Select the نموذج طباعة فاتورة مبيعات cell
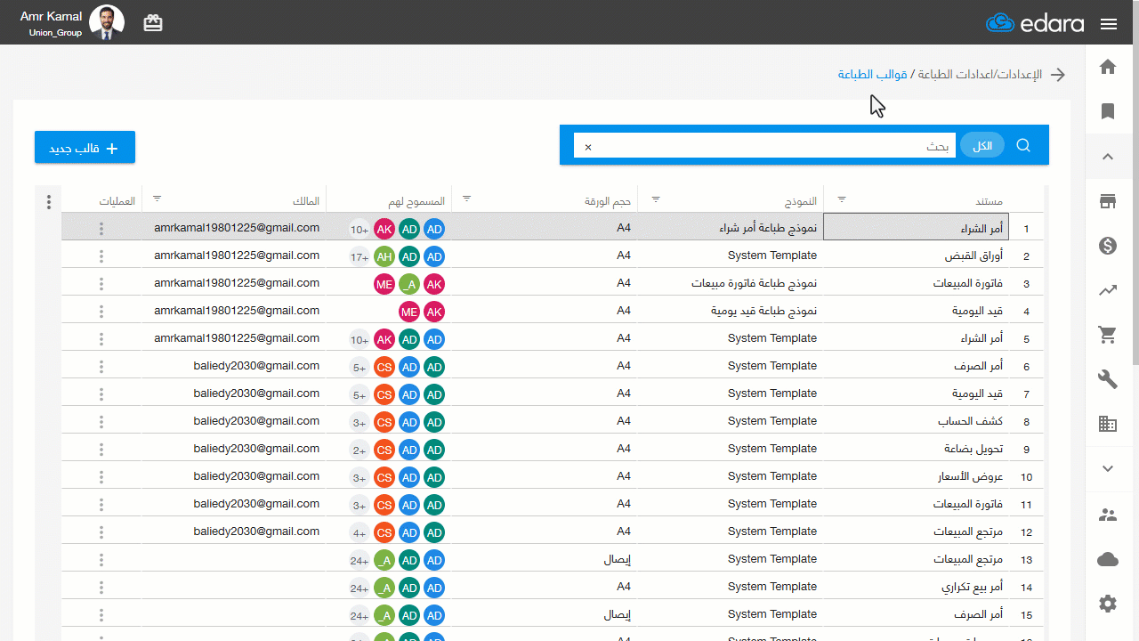 pyautogui.click(x=731, y=283)
